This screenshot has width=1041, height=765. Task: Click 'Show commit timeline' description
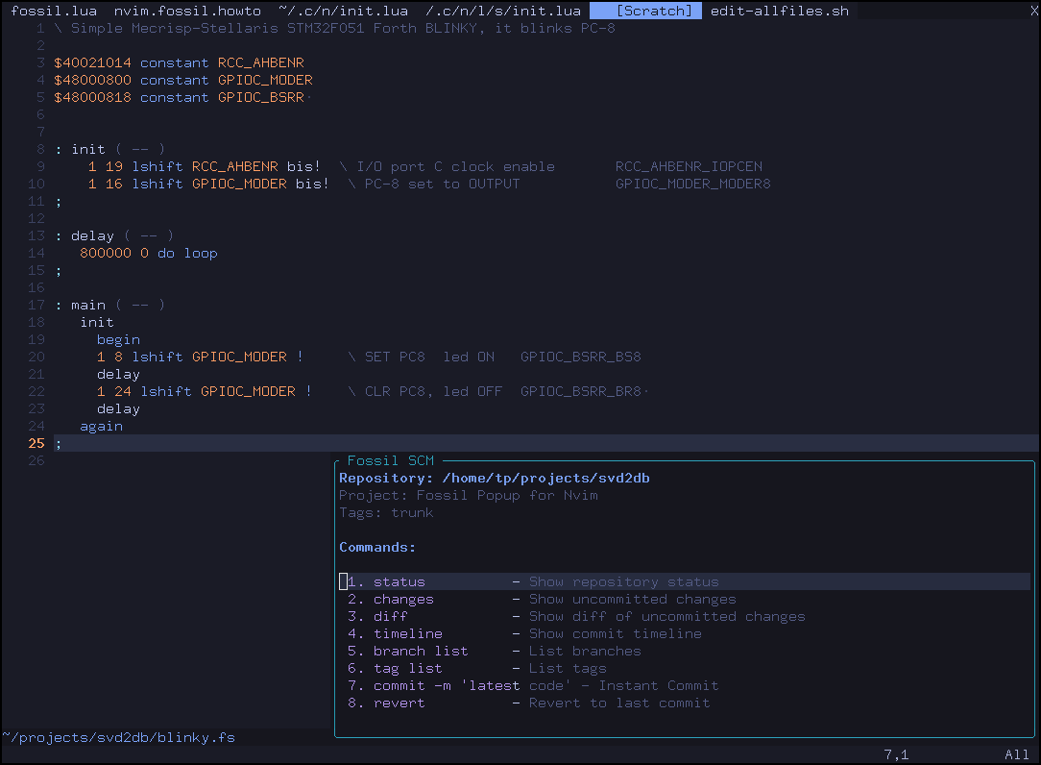[x=615, y=633]
